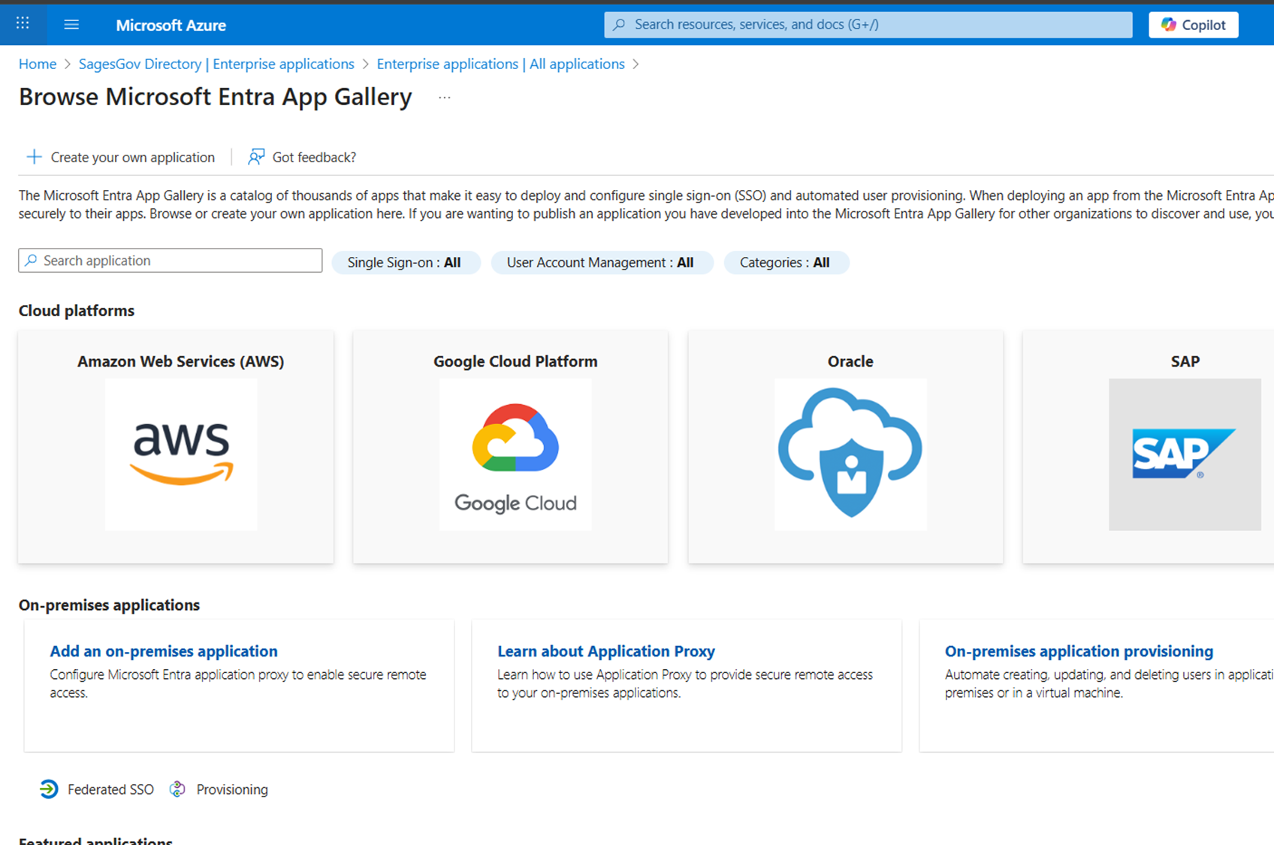1274x845 pixels.
Task: Open Add an on-premises application link
Action: pos(164,651)
